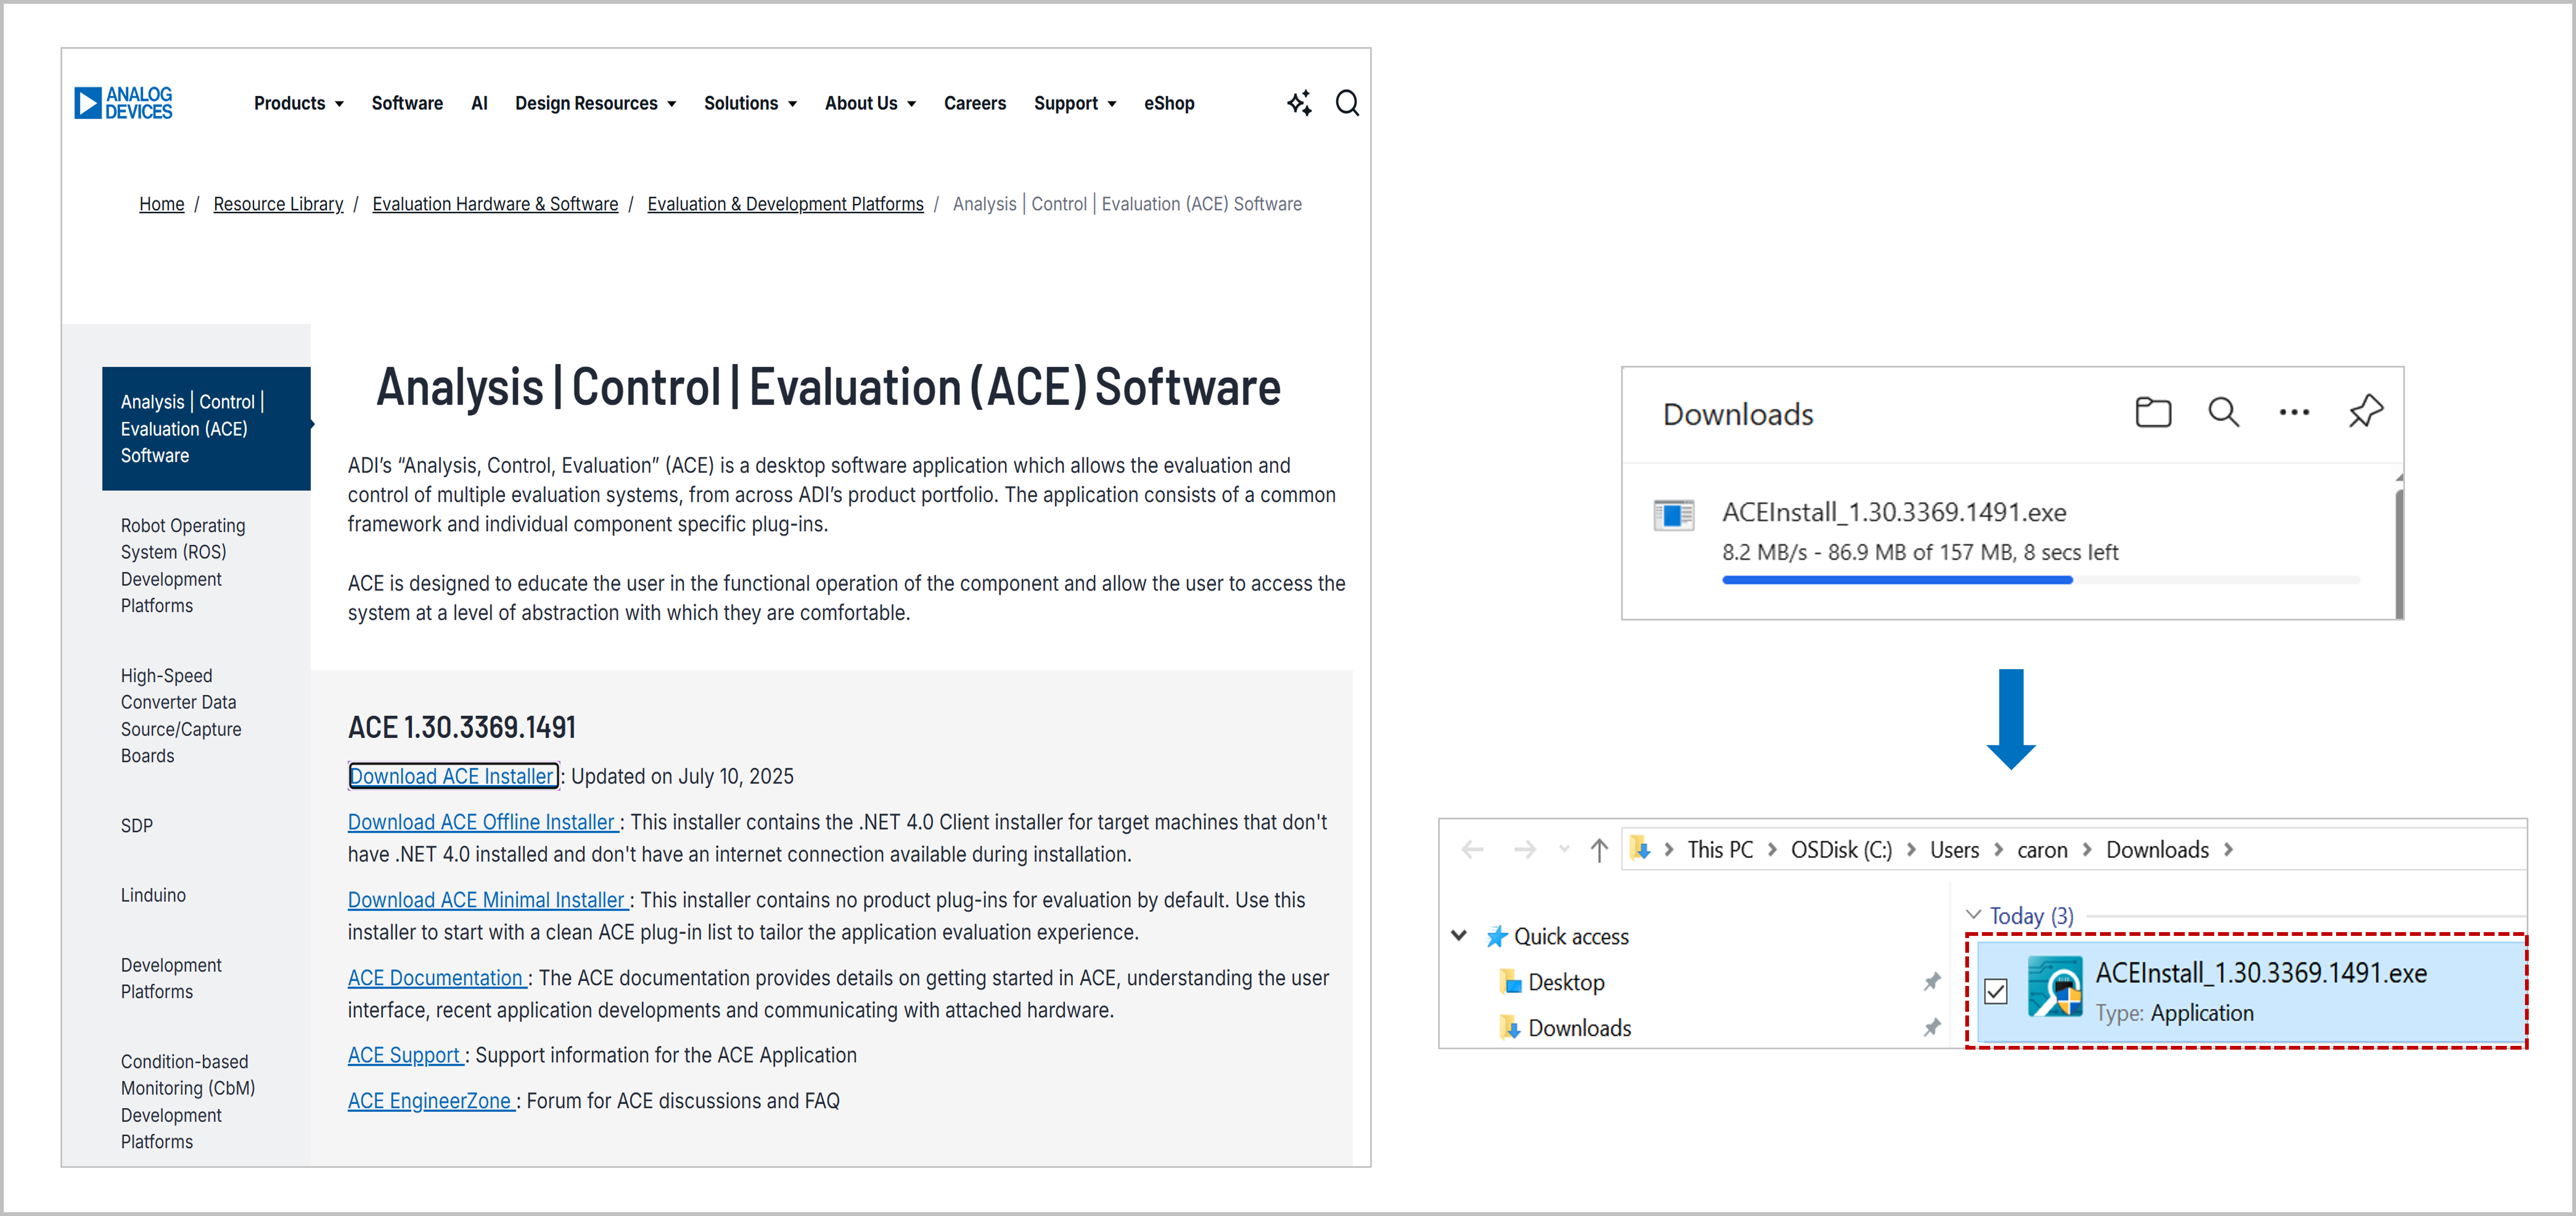
Task: Click the download speed status text
Action: click(x=1920, y=552)
